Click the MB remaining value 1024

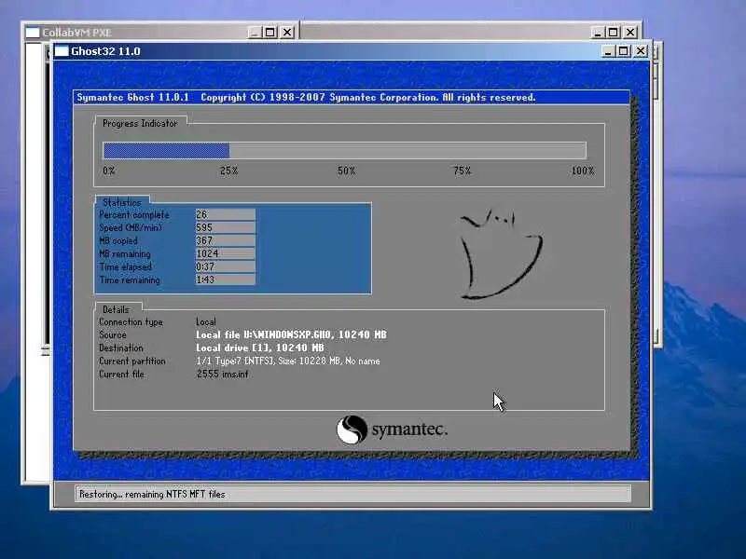tap(225, 253)
